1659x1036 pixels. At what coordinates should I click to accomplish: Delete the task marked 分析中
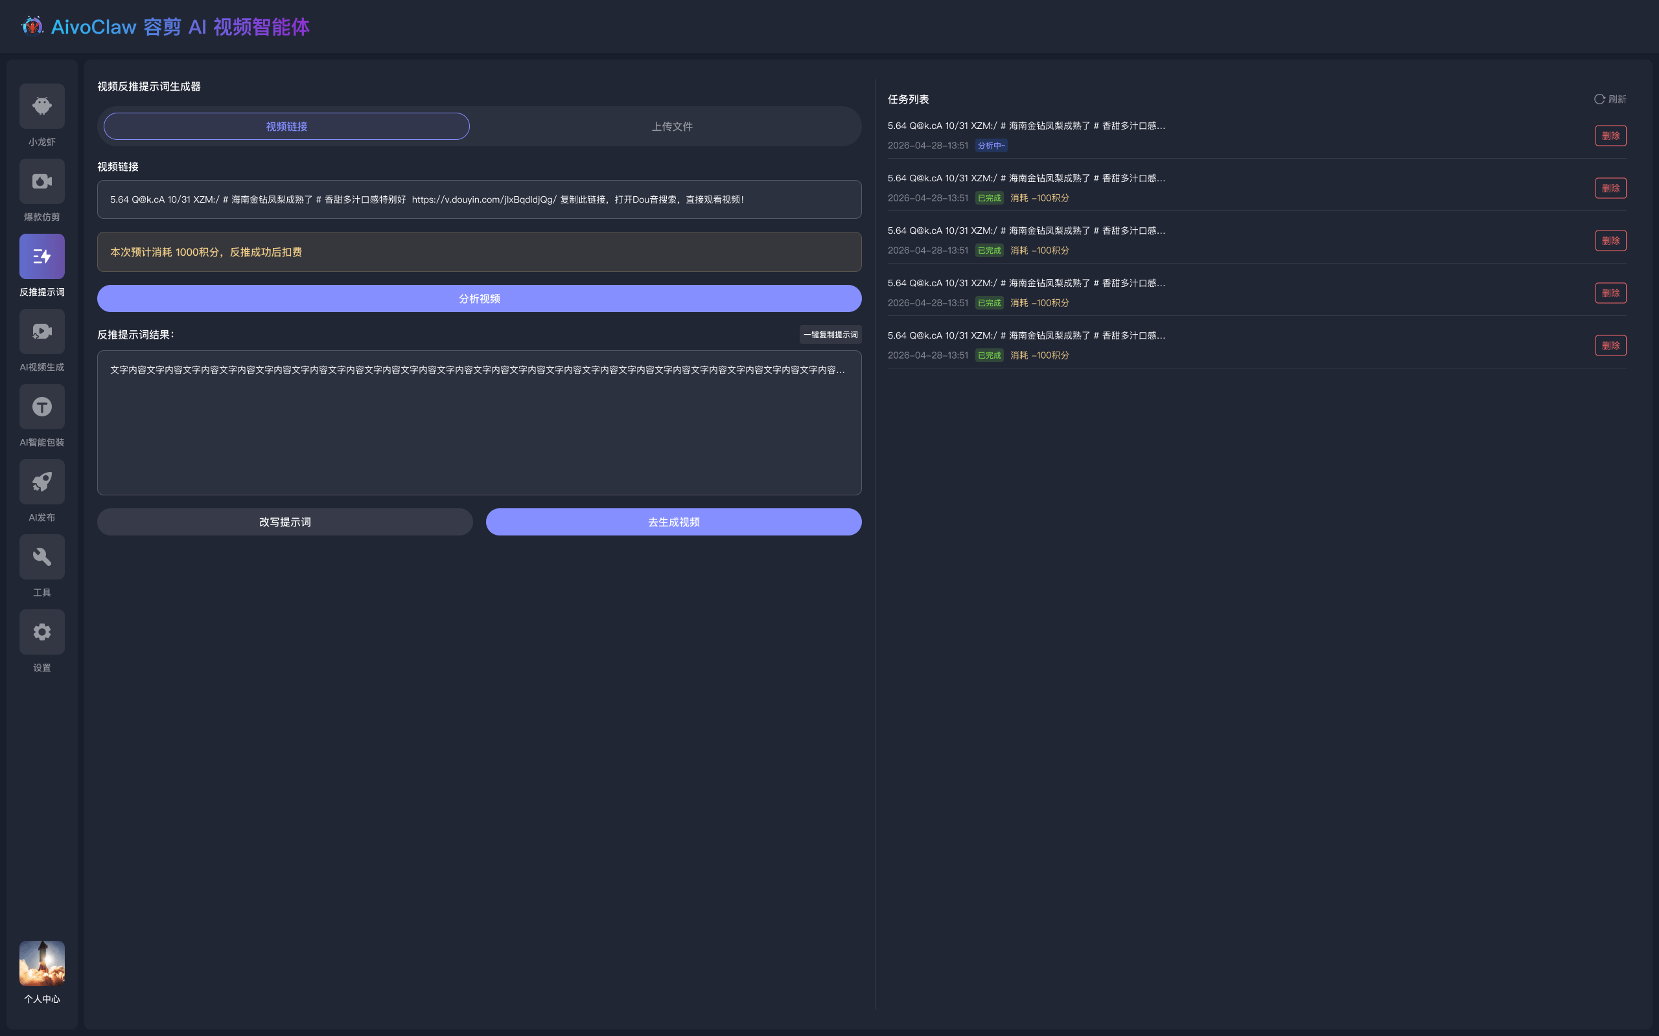(x=1610, y=136)
